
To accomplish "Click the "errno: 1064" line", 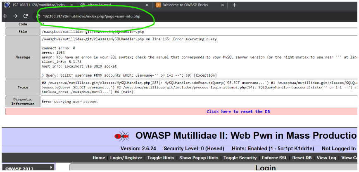I will 53,53.
